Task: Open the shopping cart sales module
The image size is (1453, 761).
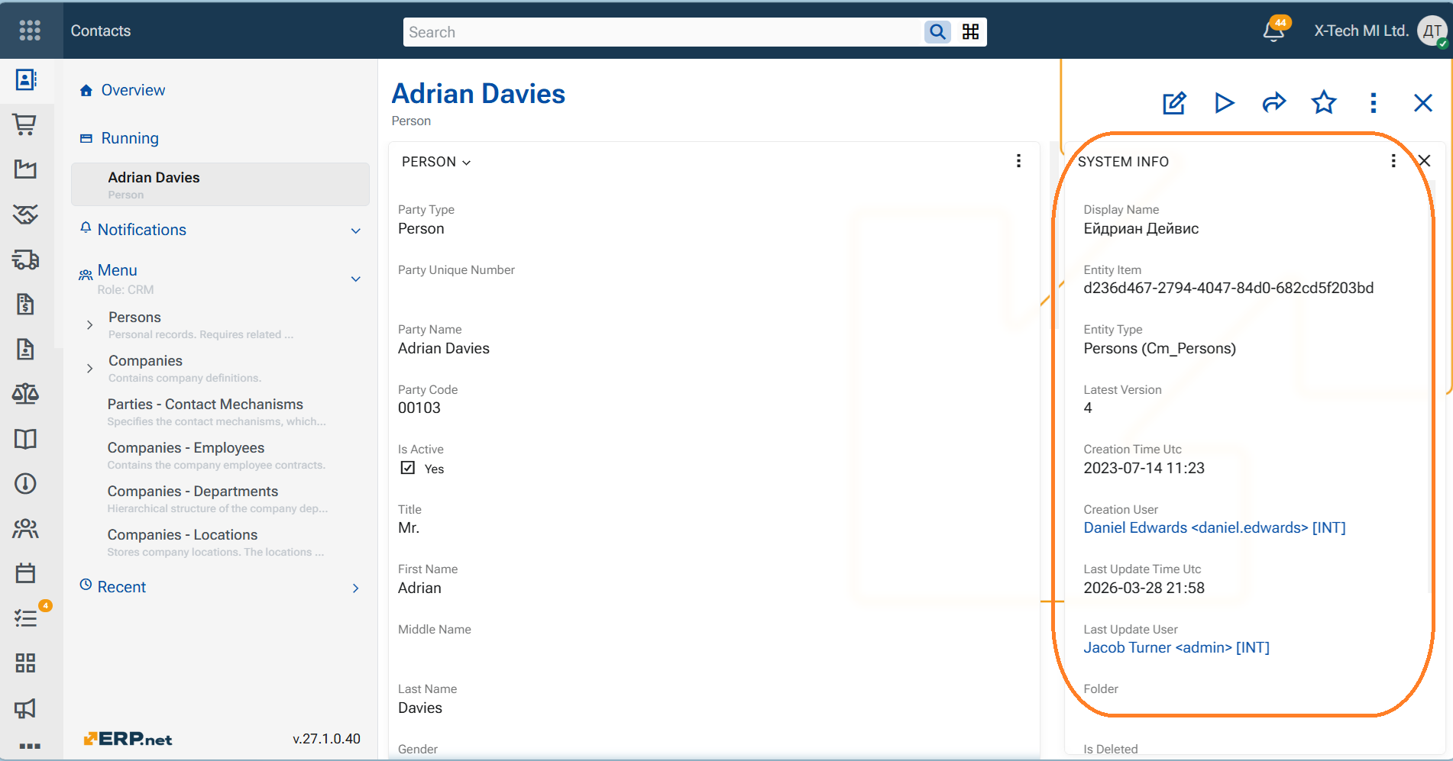Action: click(26, 124)
